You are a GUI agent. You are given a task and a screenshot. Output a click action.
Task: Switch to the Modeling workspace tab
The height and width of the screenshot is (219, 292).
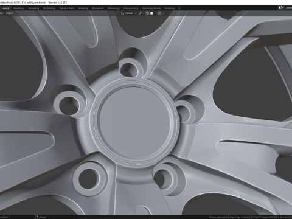19,9
